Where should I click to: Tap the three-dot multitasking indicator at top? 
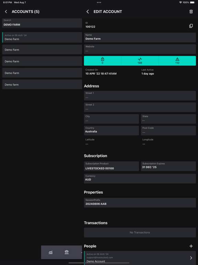pyautogui.click(x=99, y=2)
